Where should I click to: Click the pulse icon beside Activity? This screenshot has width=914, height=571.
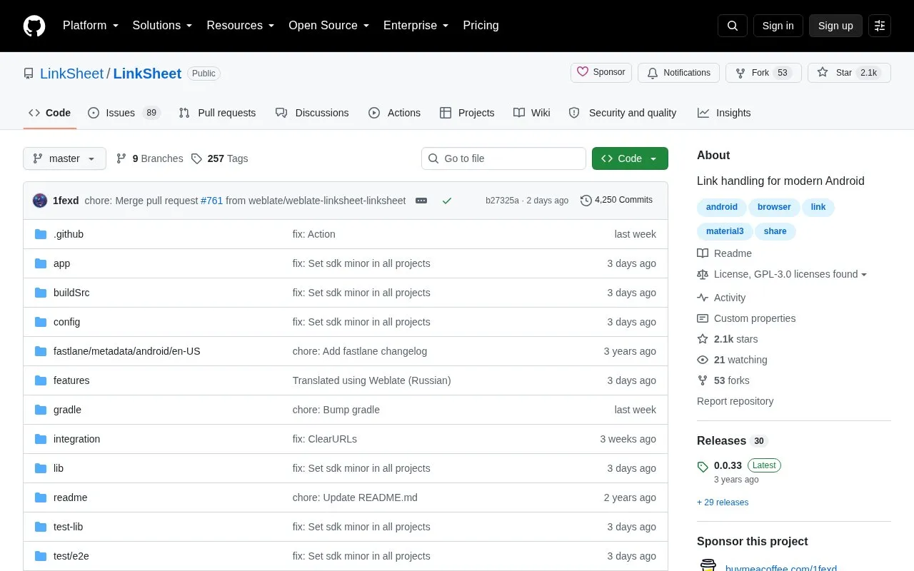(703, 298)
